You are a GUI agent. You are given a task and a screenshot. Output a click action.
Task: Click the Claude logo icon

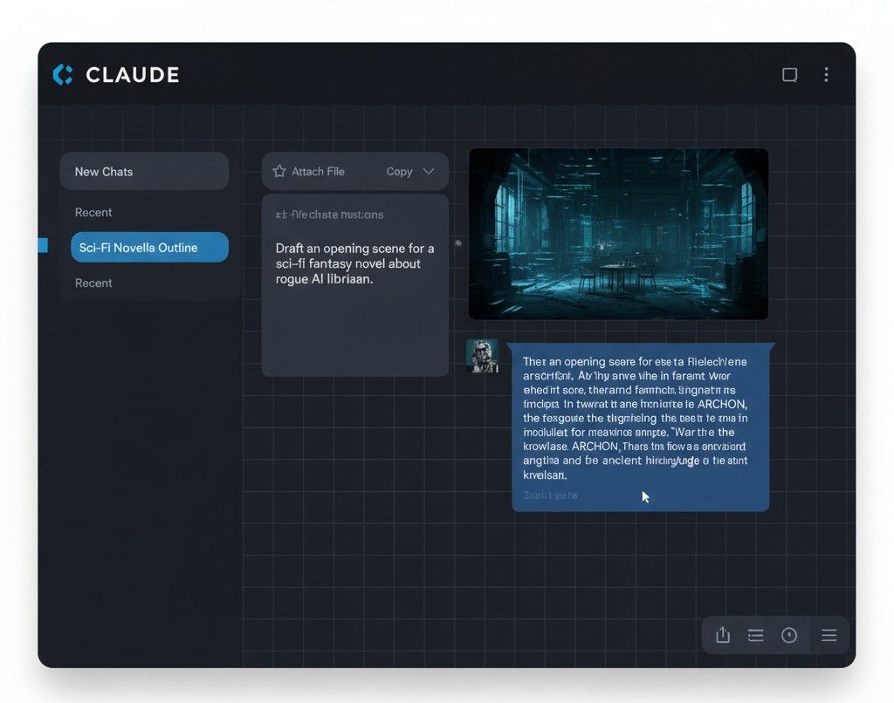pyautogui.click(x=63, y=75)
